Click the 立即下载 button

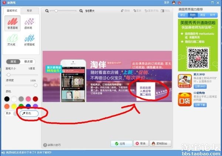coord(200,105)
